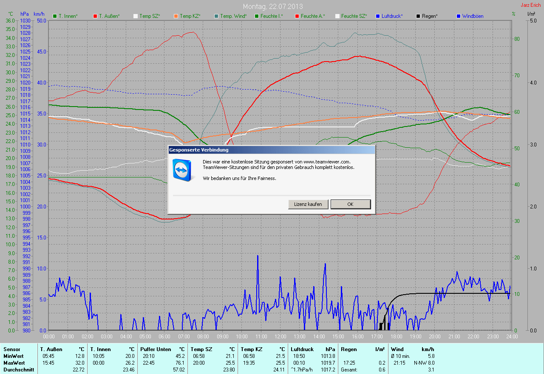Click the 12:00 marker on the time axis
Screen dimensions: 544x374
(280, 337)
